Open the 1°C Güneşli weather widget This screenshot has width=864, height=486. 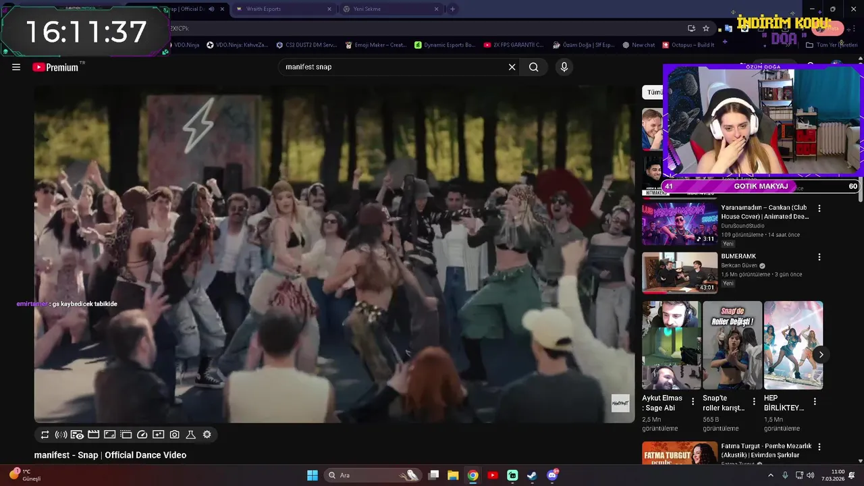pyautogui.click(x=24, y=475)
